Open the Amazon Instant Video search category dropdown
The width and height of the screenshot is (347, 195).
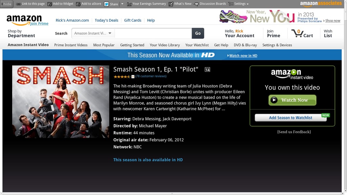[93, 33]
